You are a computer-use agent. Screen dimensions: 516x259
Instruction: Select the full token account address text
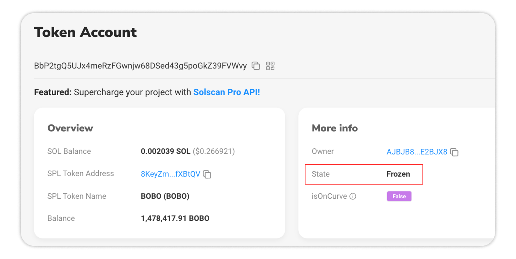(140, 66)
